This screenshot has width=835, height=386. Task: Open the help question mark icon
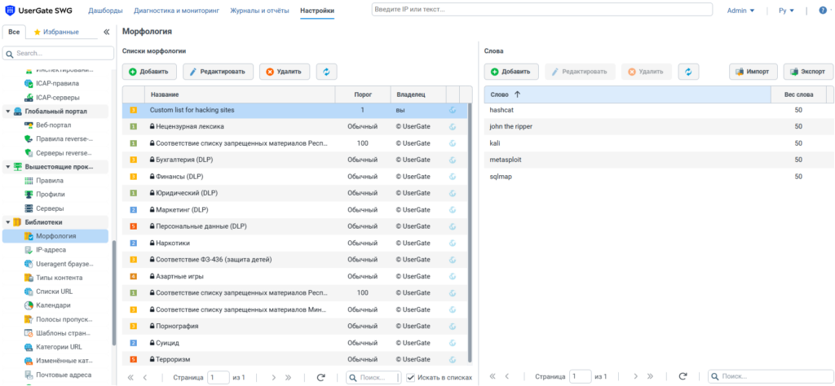pyautogui.click(x=822, y=10)
